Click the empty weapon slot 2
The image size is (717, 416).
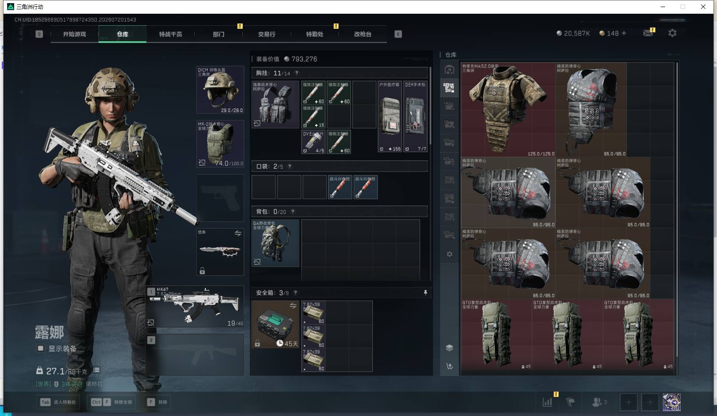point(195,355)
